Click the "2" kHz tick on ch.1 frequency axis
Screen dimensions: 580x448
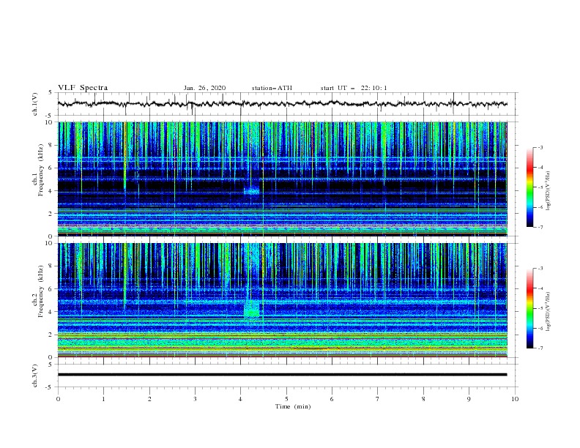[x=51, y=214]
